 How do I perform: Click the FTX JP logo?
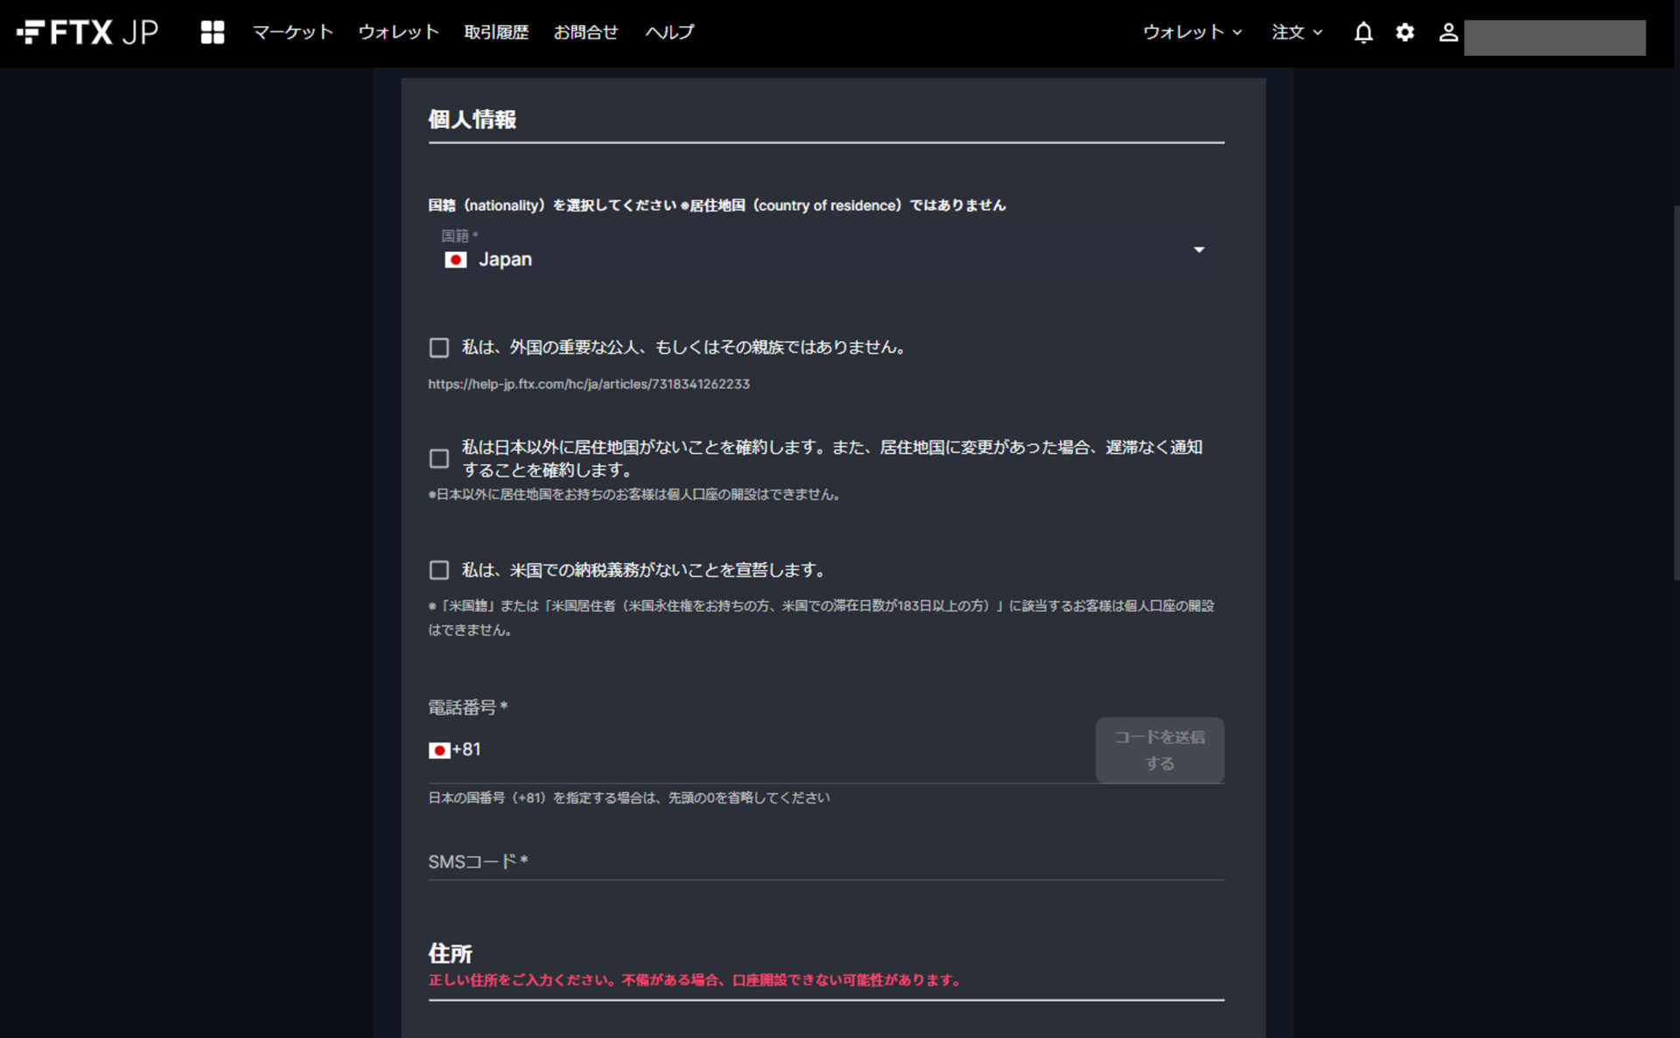pyautogui.click(x=87, y=32)
